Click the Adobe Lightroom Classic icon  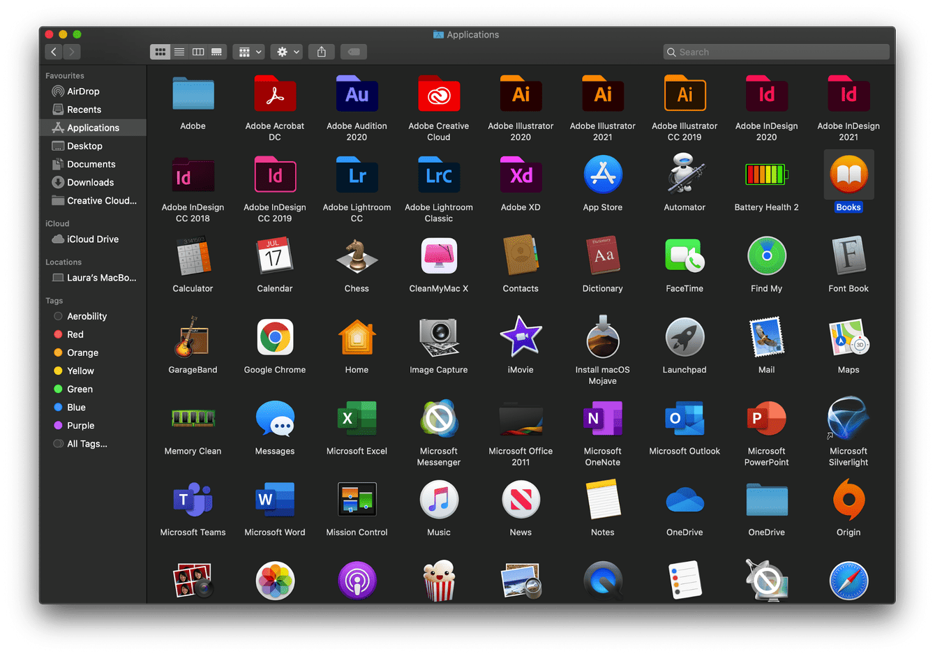pos(439,175)
